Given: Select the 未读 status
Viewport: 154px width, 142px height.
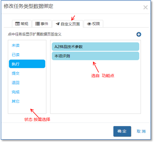Looking at the screenshot, I should click(x=16, y=45).
